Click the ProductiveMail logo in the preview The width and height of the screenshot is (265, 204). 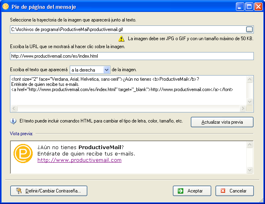23,153
